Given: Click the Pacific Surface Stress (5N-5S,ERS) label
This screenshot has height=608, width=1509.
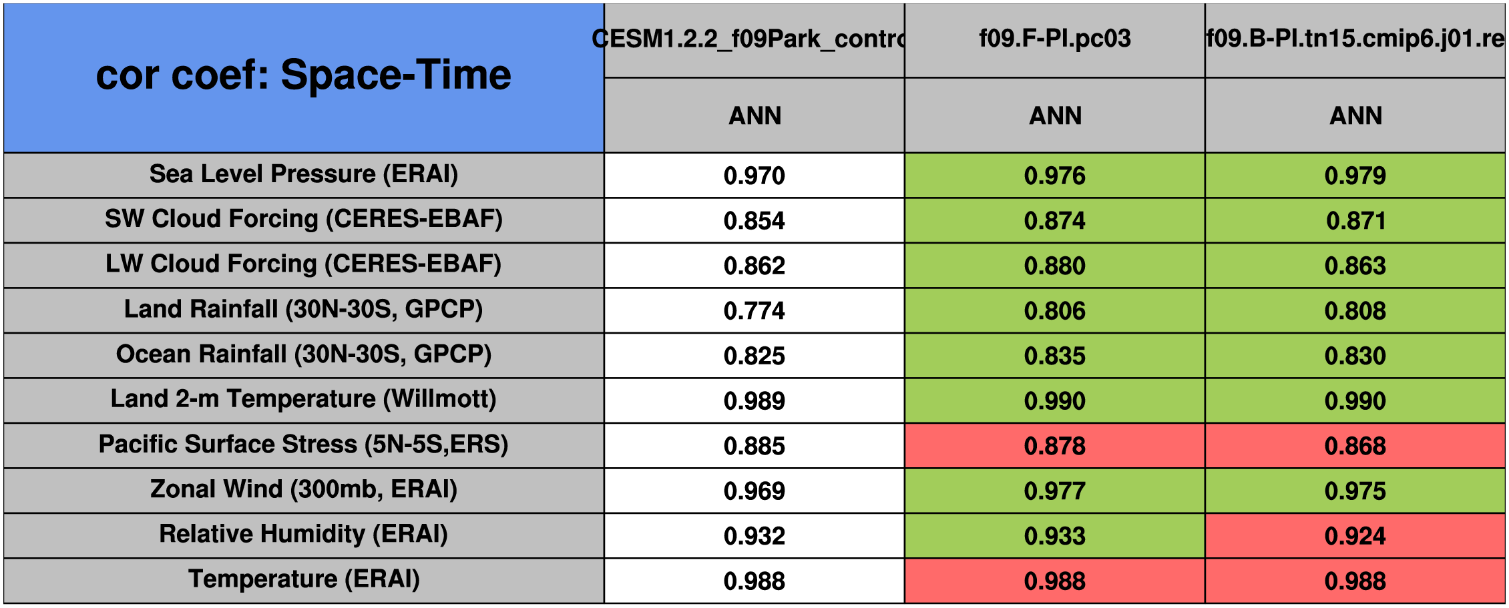Looking at the screenshot, I should click(304, 444).
